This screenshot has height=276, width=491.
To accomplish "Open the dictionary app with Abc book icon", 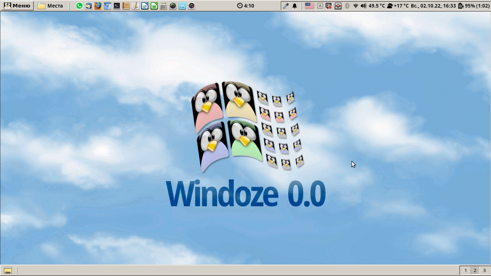I will click(x=126, y=6).
